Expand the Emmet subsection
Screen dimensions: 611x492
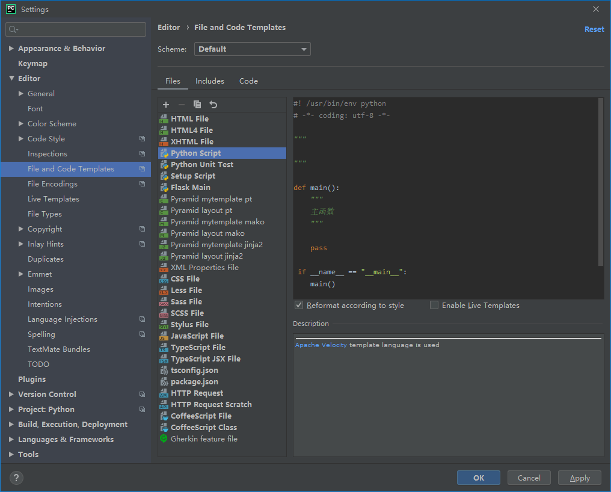click(x=21, y=274)
